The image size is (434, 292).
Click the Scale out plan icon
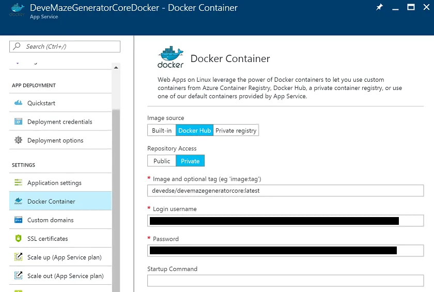click(19, 275)
